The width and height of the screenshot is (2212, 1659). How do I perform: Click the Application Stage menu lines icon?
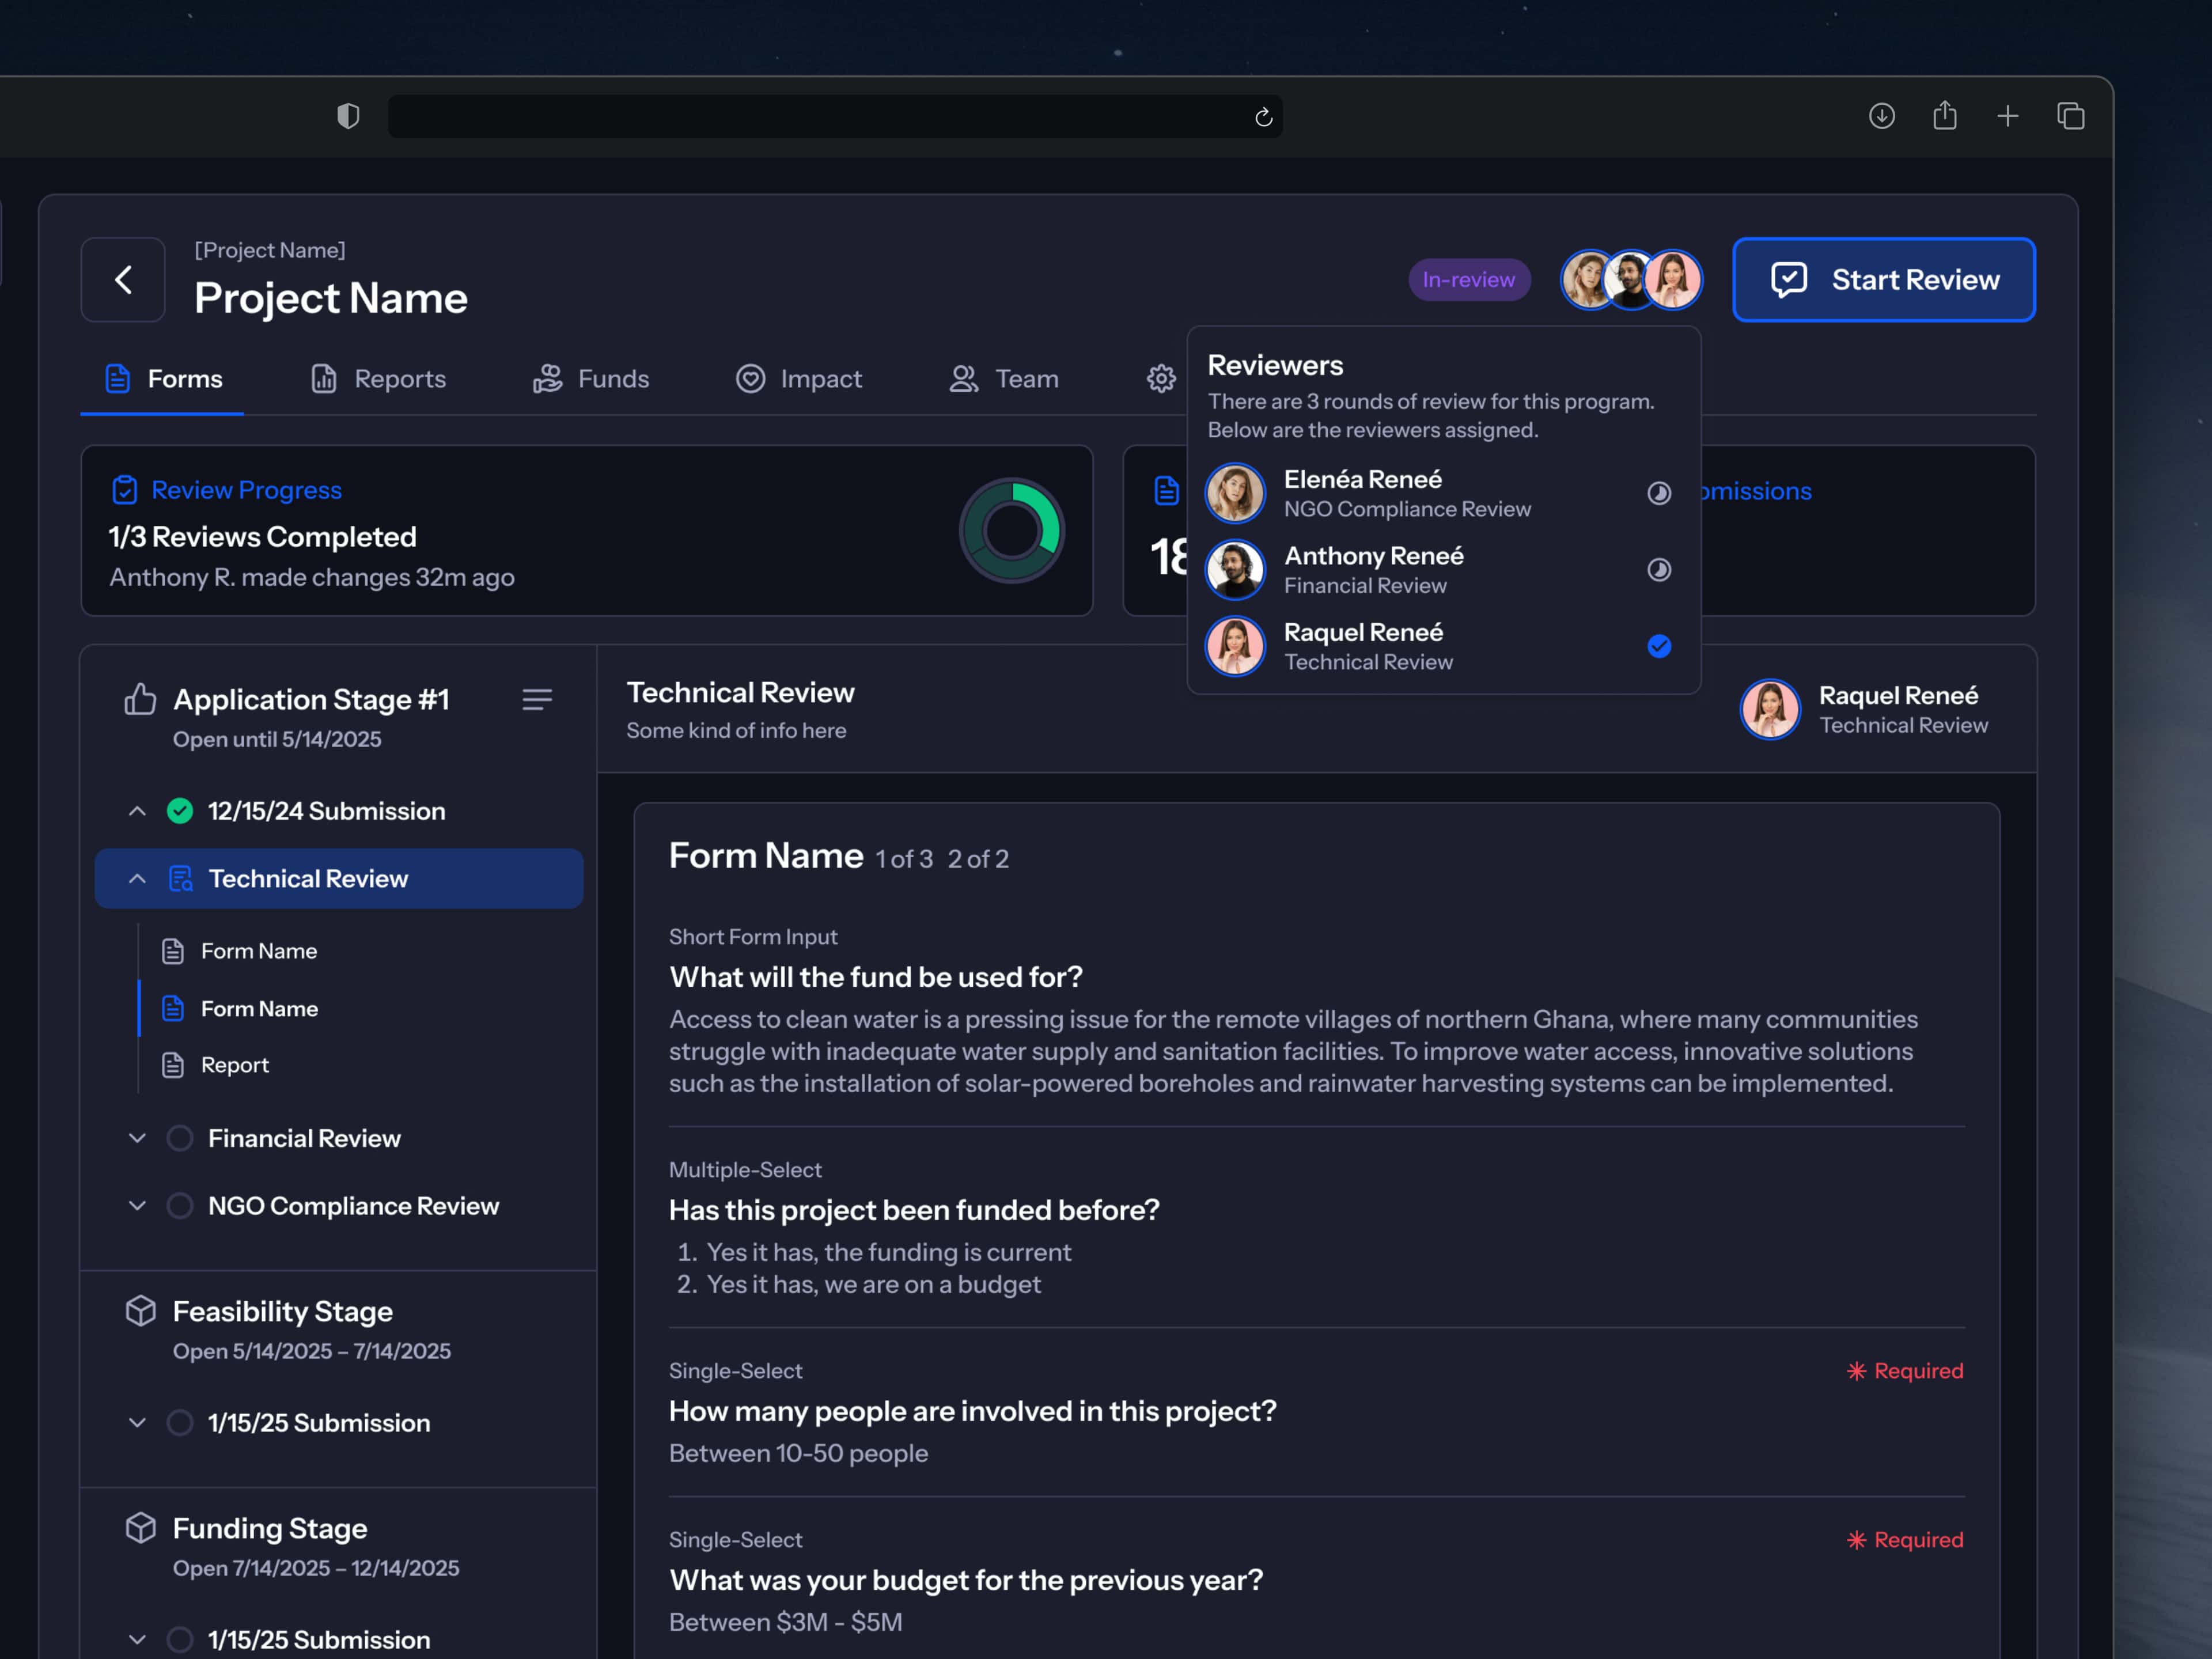point(537,699)
